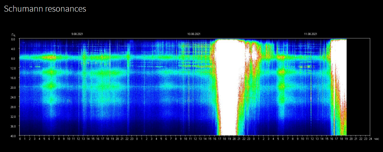Click the 40.0 frequency axis label

[x=13, y=136]
